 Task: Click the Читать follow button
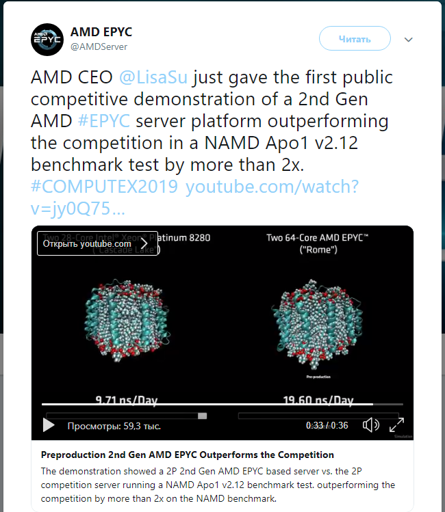[355, 39]
